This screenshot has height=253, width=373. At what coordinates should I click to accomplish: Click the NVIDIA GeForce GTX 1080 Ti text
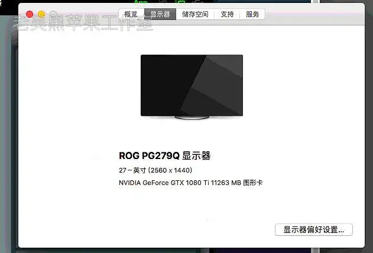coord(164,183)
